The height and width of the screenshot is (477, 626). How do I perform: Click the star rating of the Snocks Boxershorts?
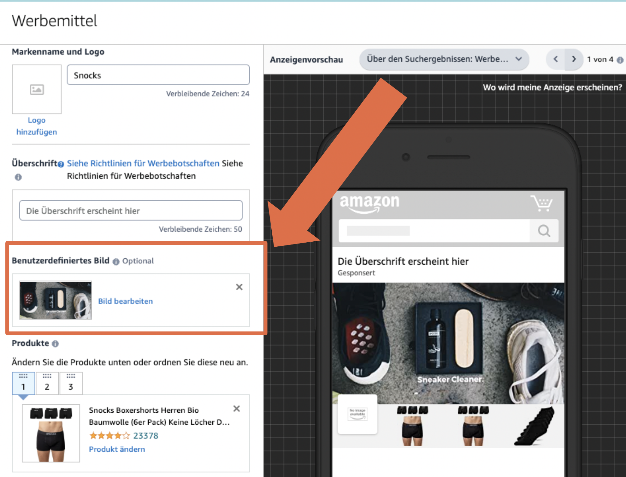coord(109,436)
